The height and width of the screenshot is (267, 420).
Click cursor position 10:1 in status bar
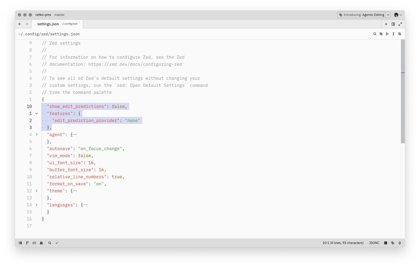click(343, 243)
